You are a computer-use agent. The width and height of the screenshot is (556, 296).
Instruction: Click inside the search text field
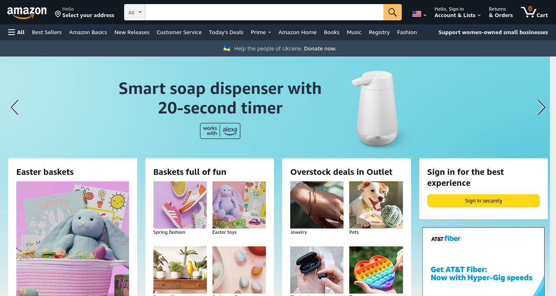coord(264,12)
